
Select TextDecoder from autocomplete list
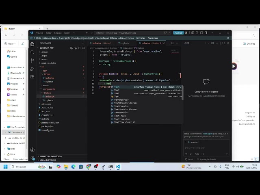(x=147, y=100)
